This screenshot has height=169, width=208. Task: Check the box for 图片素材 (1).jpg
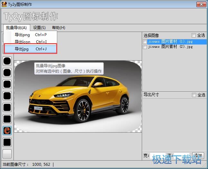point(145,42)
